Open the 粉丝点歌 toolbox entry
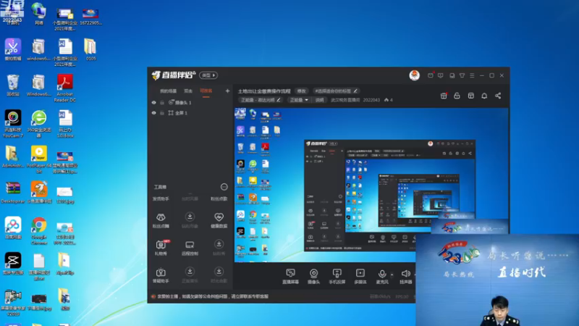 tap(219, 198)
